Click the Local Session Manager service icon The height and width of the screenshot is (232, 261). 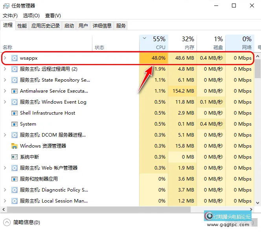pyautogui.click(x=14, y=201)
